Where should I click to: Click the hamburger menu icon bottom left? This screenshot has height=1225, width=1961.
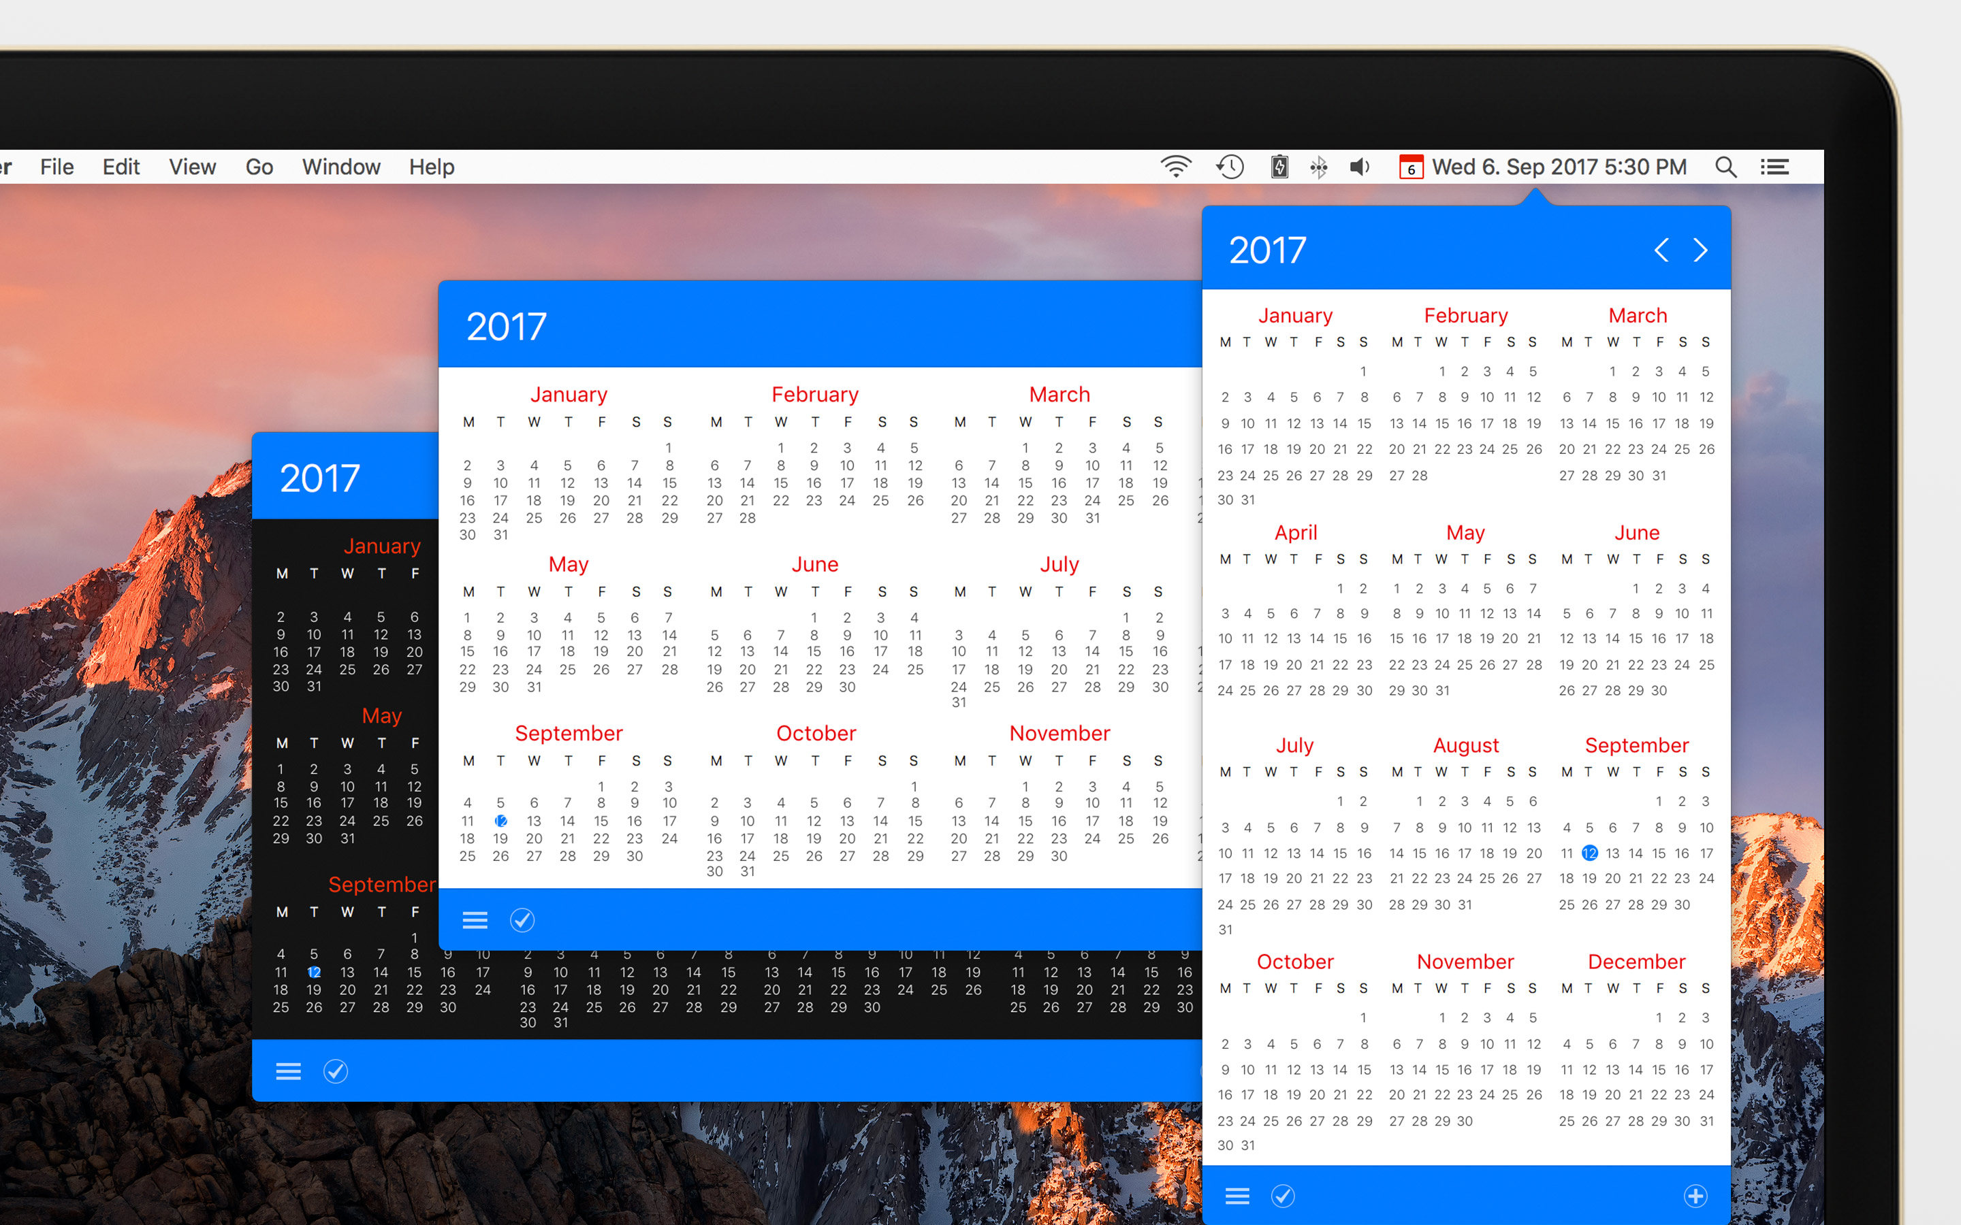pyautogui.click(x=287, y=1071)
